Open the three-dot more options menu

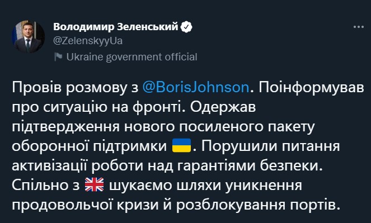point(359,27)
